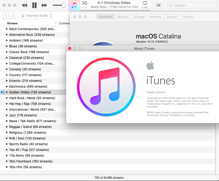Image resolution: width=219 pixels, height=181 pixels.
Task: Toggle the repeat icon above LIVE
Action: tap(145, 3)
